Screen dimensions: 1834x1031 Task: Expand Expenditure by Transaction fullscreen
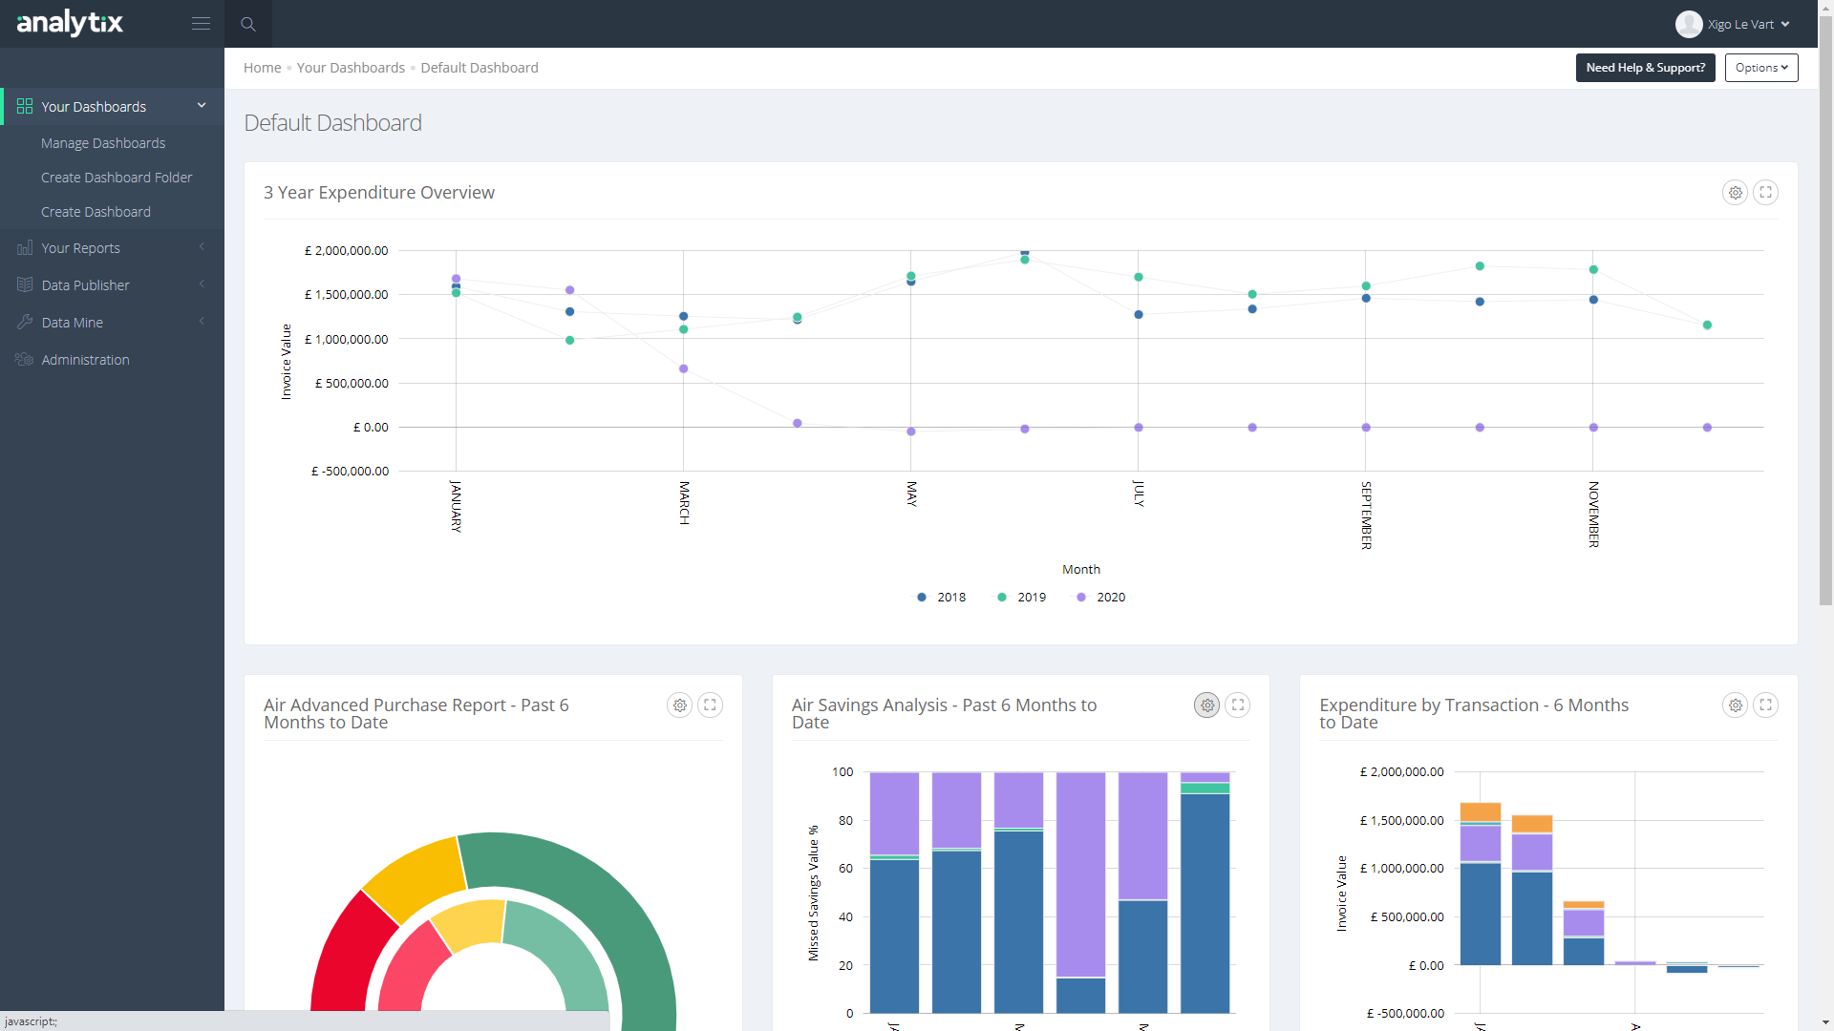point(1765,705)
